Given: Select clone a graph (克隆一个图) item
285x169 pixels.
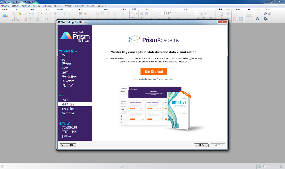Looking at the screenshot, I should point(70,132).
